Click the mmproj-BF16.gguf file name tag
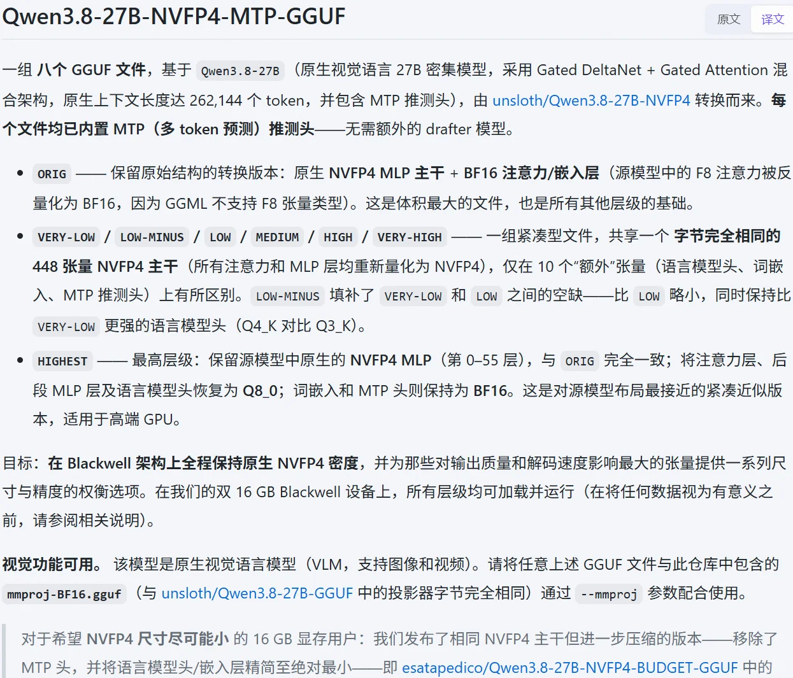This screenshot has width=793, height=678. 64,594
